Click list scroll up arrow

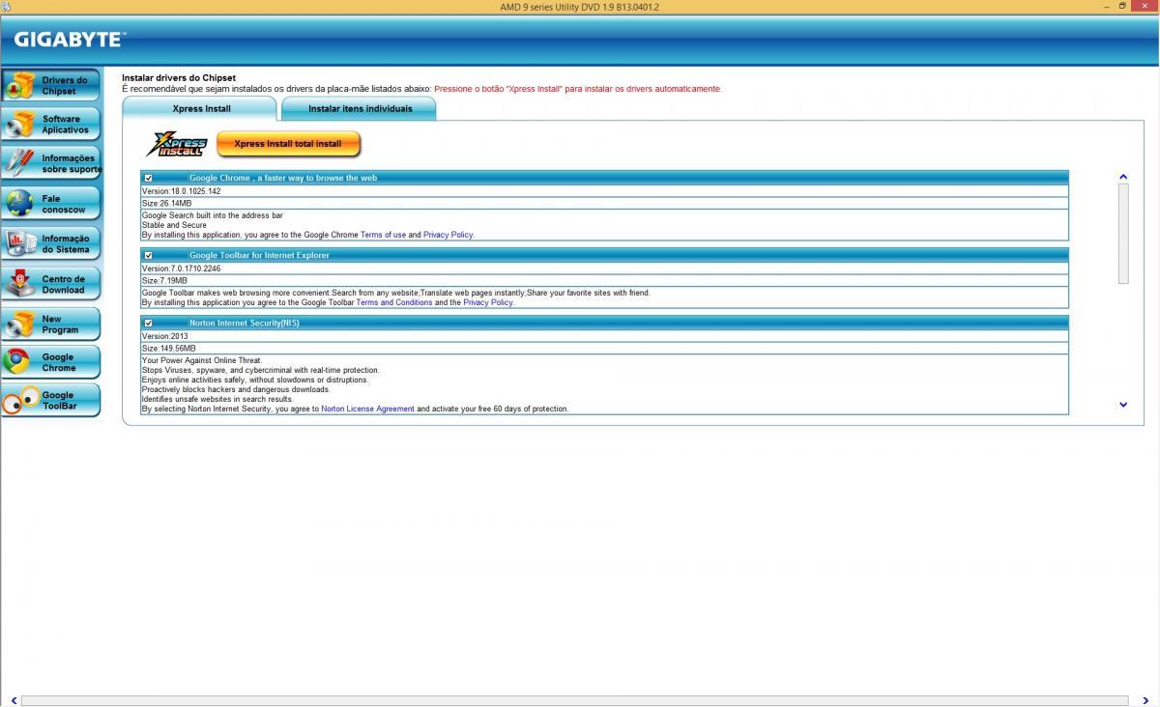(x=1123, y=177)
